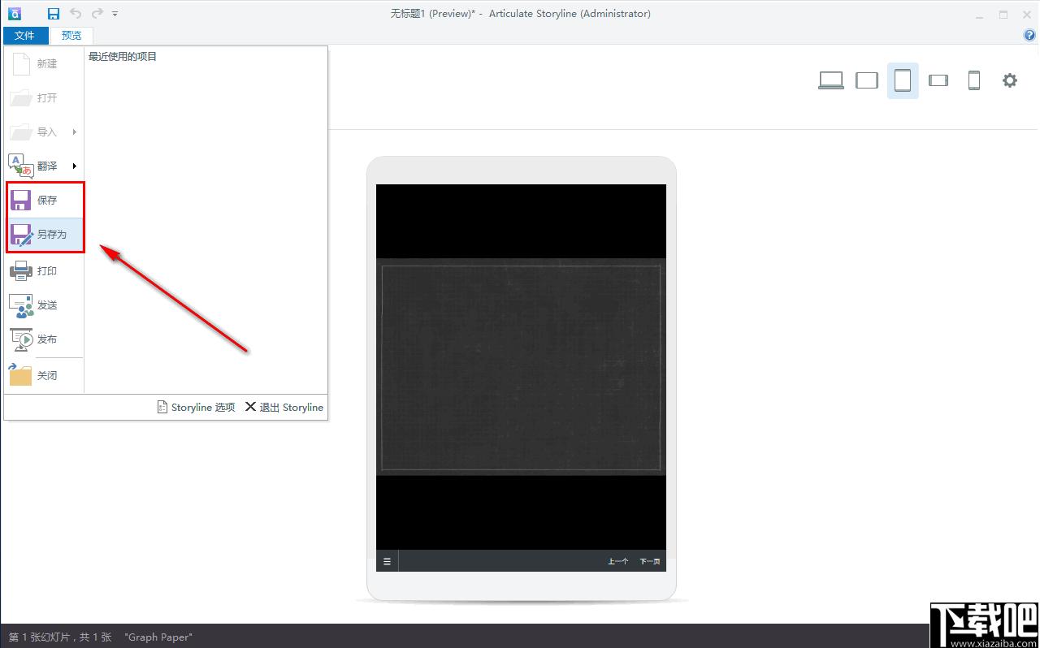Viewport: 1040px width, 648px height.
Task: Select 保存 in the file menu
Action: (x=45, y=200)
